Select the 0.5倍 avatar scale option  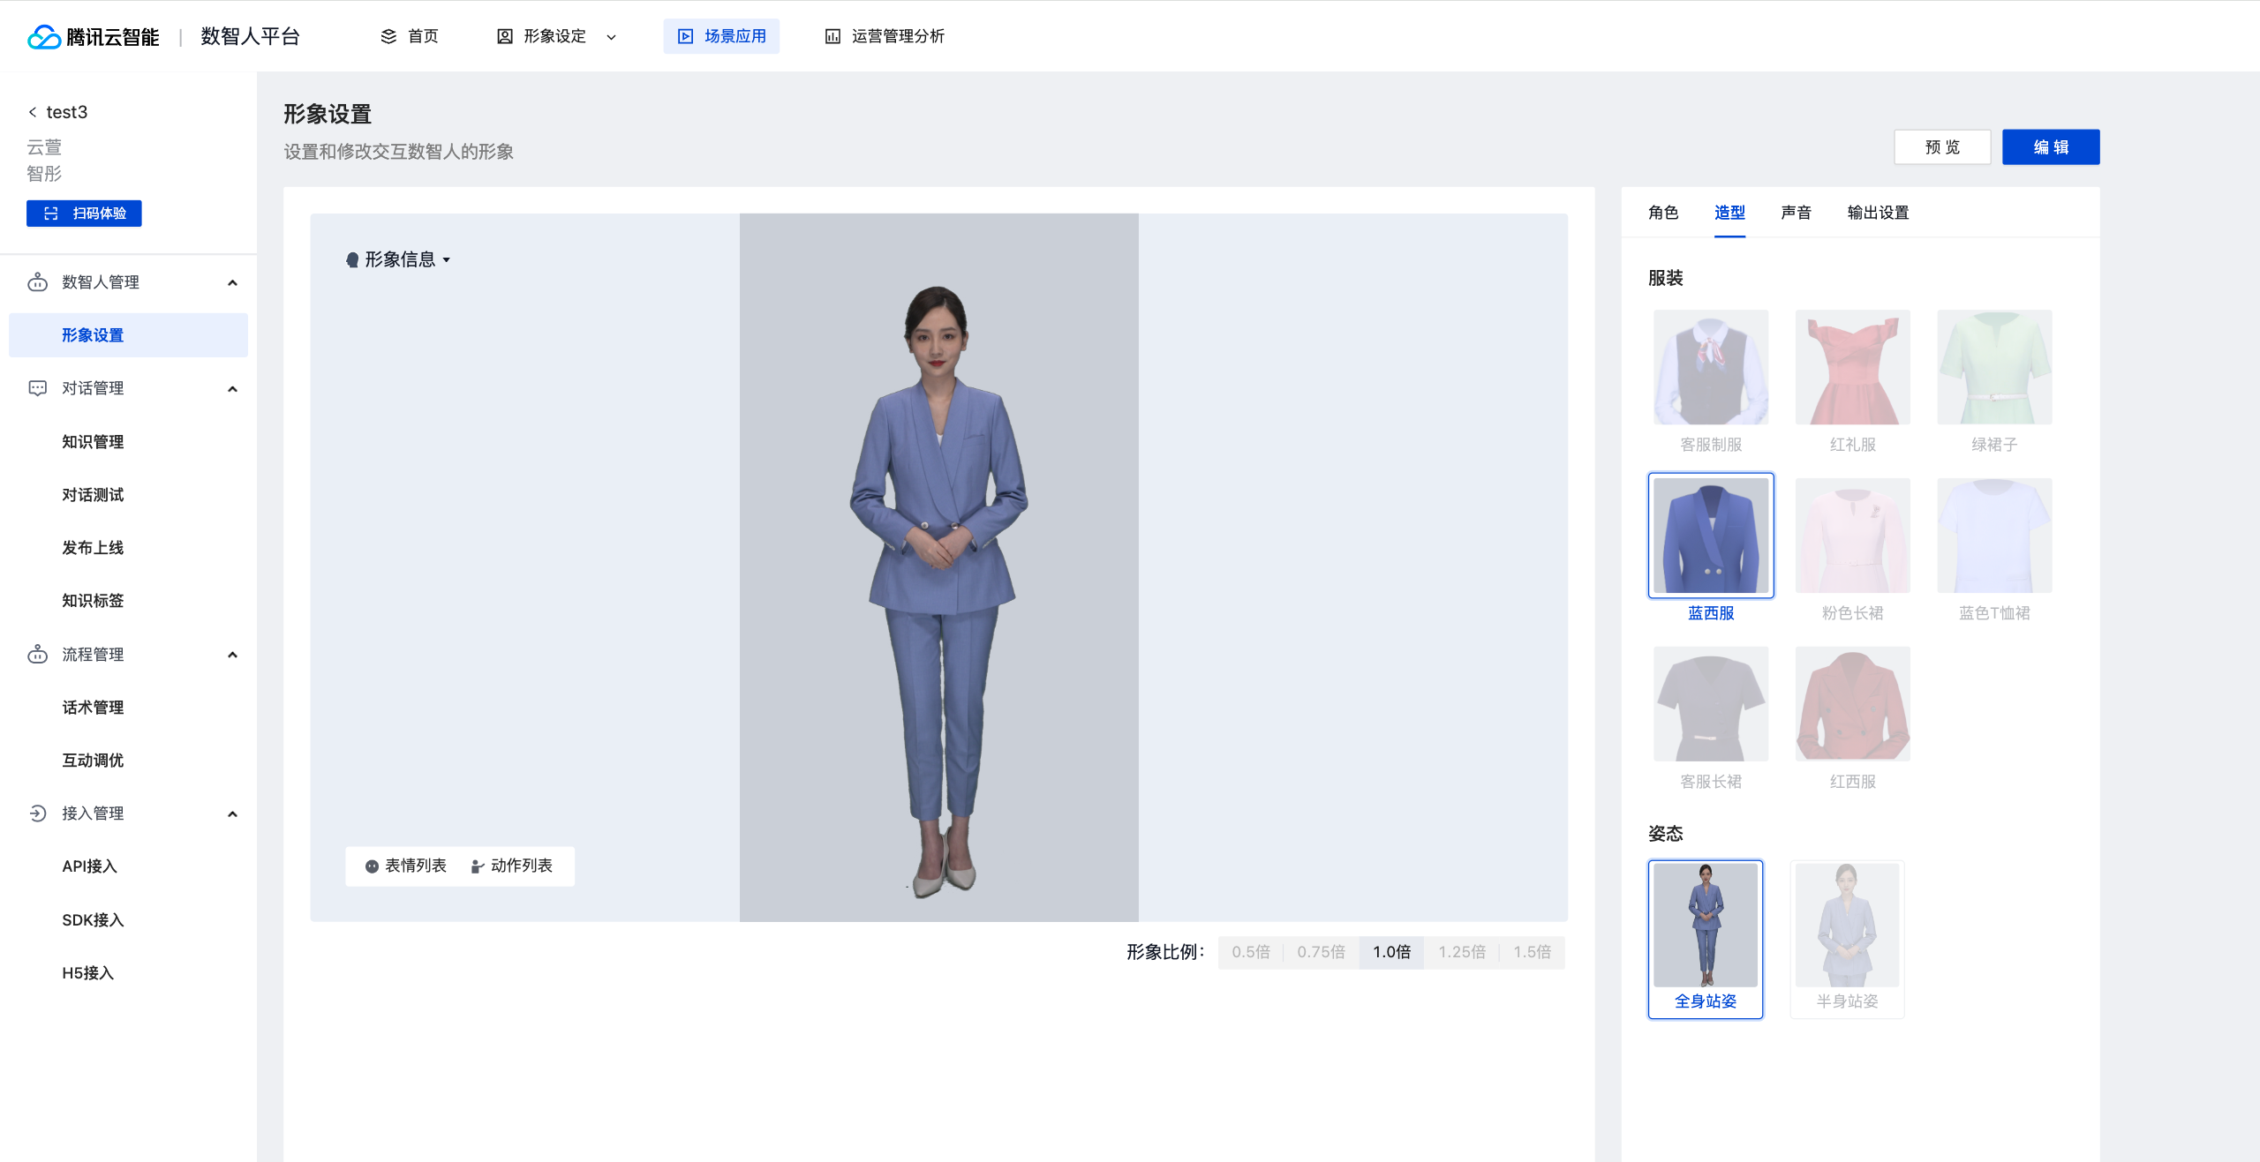pos(1250,952)
